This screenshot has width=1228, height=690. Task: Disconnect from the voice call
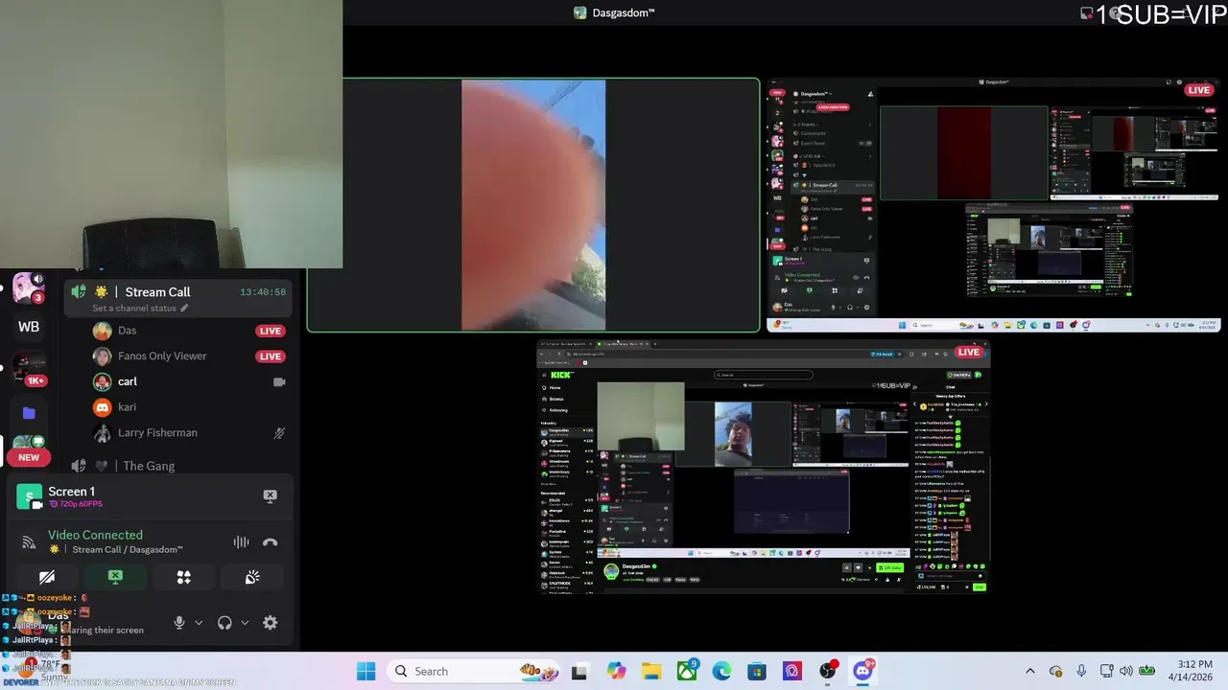pos(271,542)
